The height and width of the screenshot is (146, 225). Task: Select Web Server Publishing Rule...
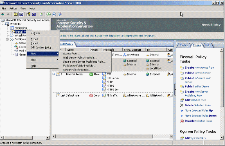85,58
